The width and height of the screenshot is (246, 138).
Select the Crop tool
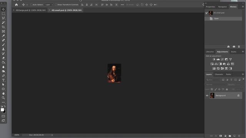[x=3, y=27]
